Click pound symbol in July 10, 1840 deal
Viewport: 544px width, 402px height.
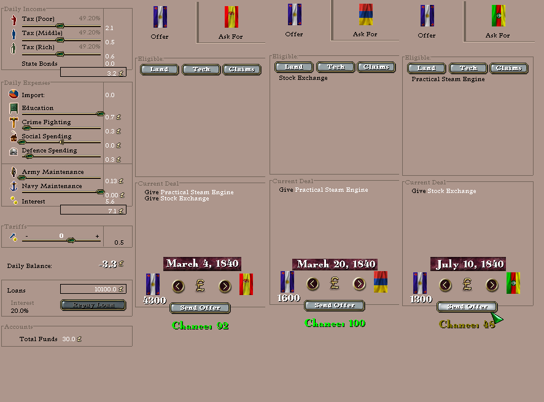pyautogui.click(x=467, y=285)
